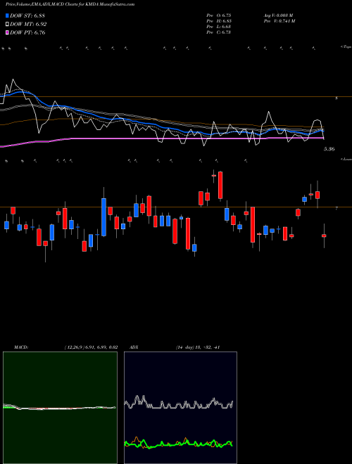Click the MACD (12,26,9) parameter values

[x=92, y=347]
